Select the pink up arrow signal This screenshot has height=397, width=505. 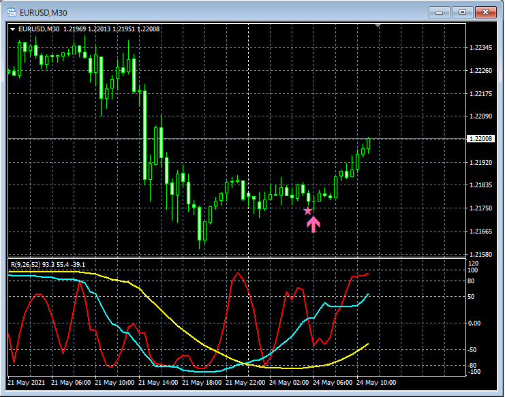(x=313, y=224)
